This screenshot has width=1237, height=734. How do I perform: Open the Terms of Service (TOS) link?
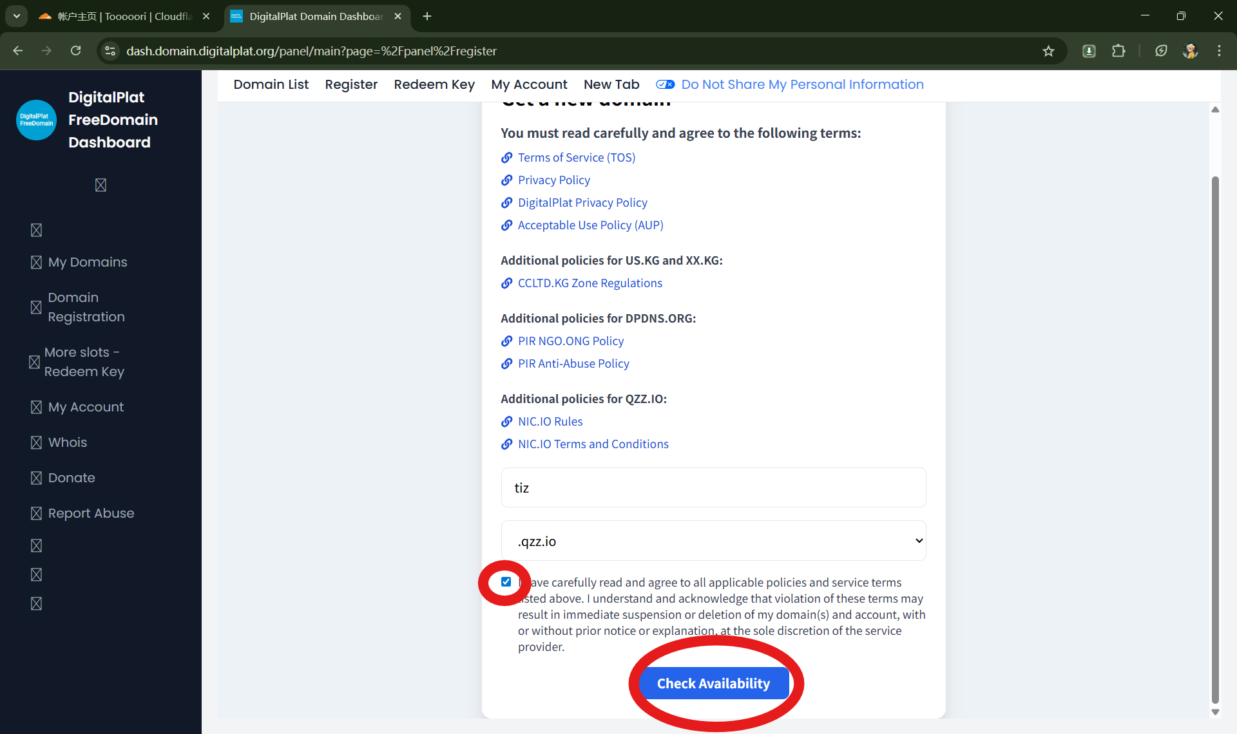tap(576, 158)
